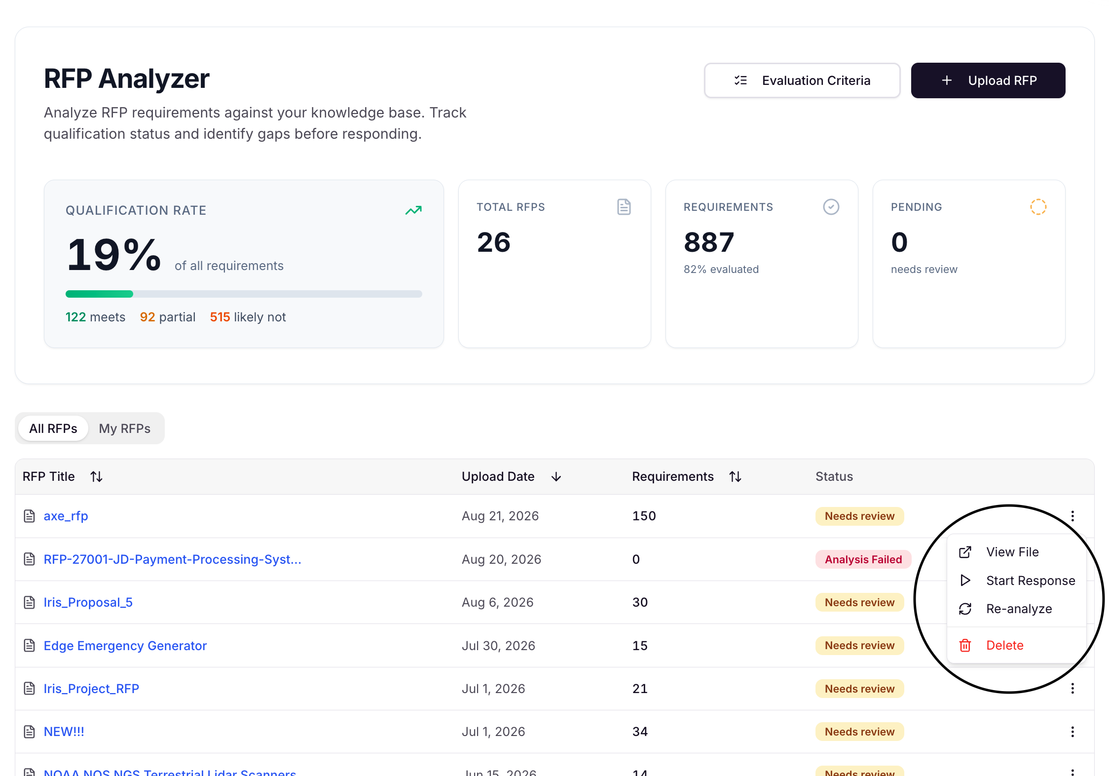Image resolution: width=1109 pixels, height=776 pixels.
Task: Select Re-analyze from the menu
Action: (x=1016, y=609)
